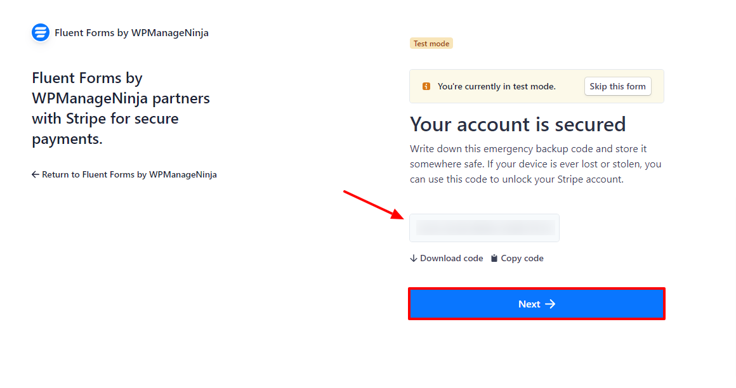Select the blurred emergency backup code field

point(484,228)
